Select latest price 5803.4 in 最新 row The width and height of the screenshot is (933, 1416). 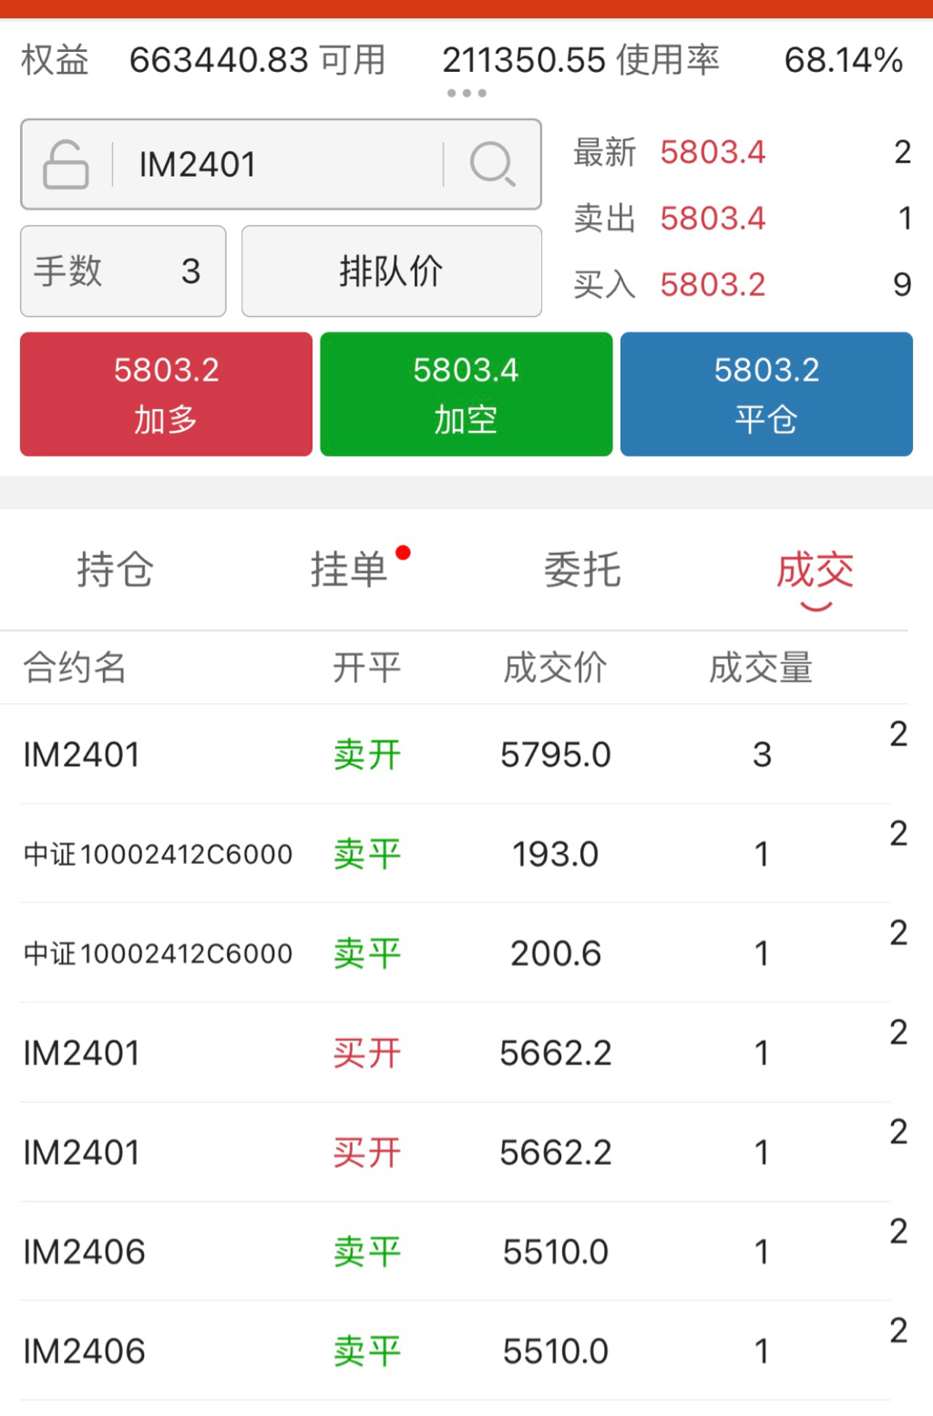pos(713,152)
